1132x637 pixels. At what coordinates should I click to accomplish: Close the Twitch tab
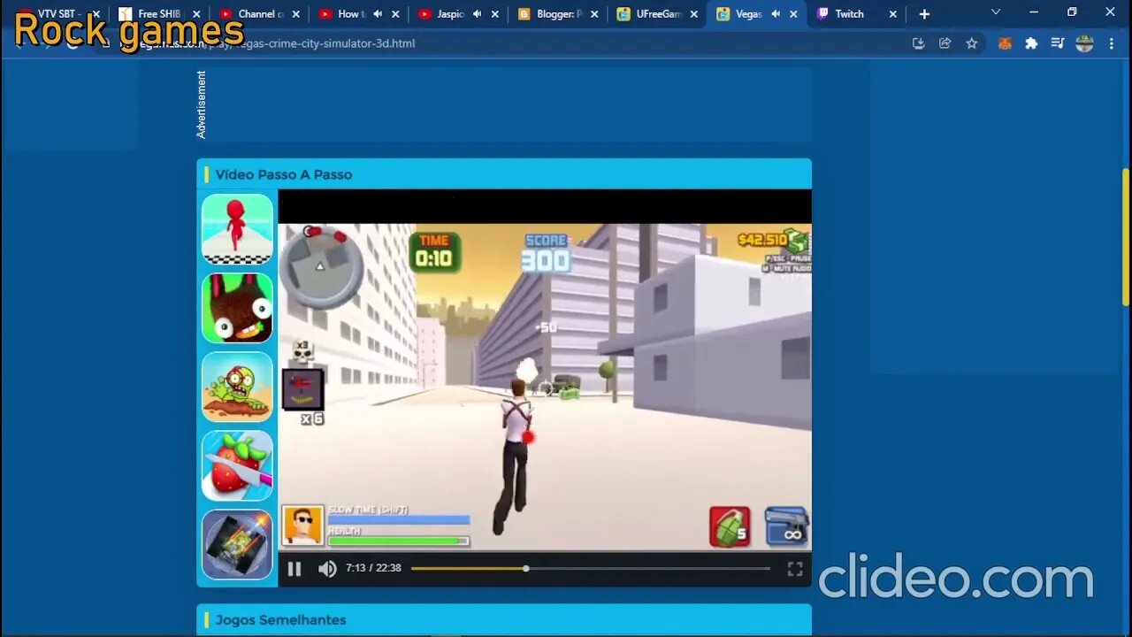tap(893, 14)
